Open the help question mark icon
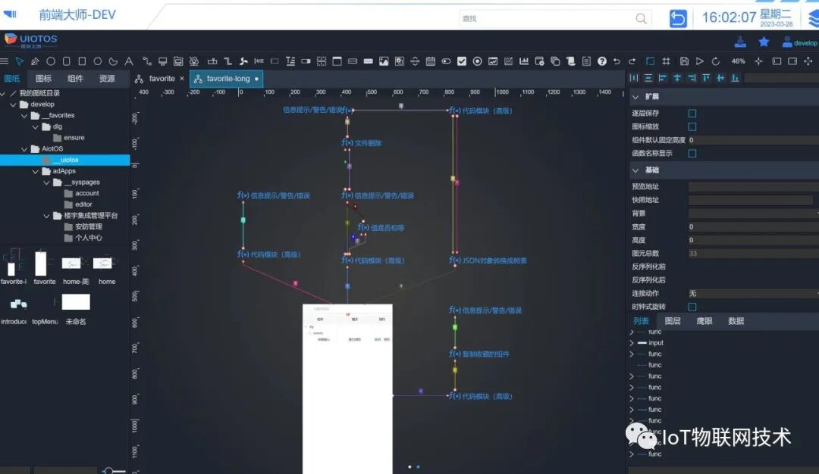819x474 pixels. 602,61
